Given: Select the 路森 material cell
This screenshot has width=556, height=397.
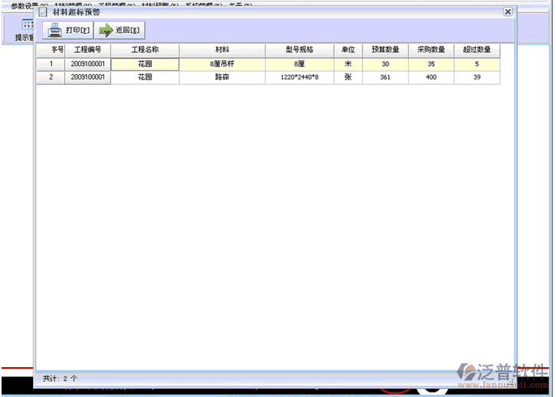Looking at the screenshot, I should pos(222,77).
